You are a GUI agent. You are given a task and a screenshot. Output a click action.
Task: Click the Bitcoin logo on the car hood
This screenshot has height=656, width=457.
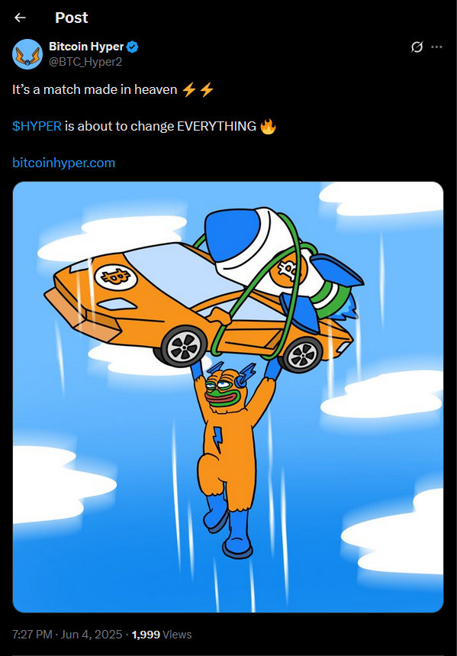click(115, 276)
